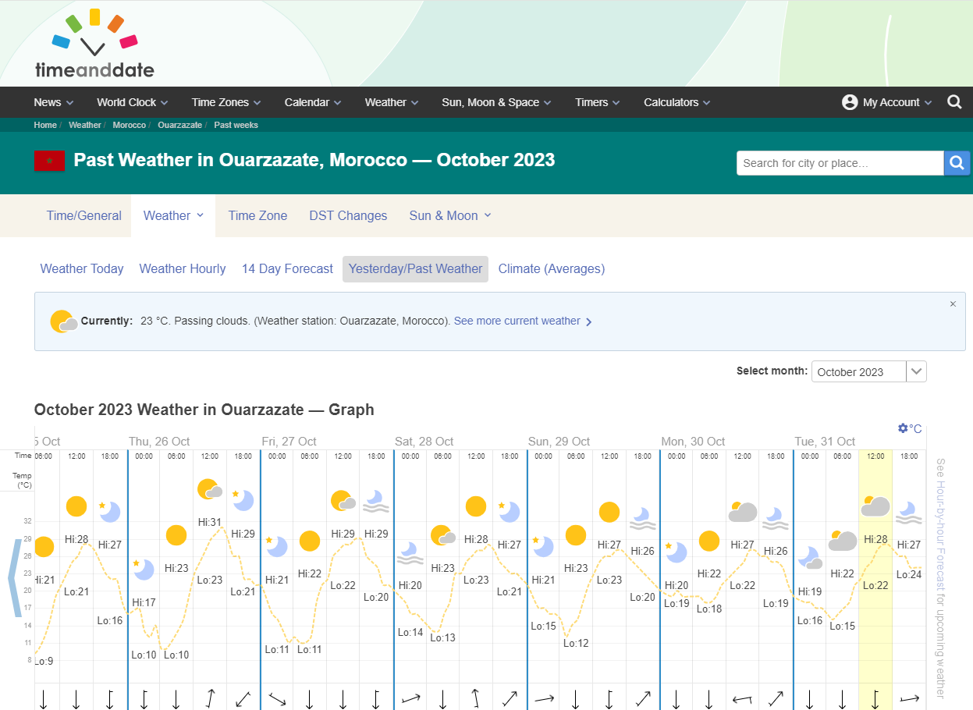Image resolution: width=973 pixels, height=710 pixels.
Task: Open the site search magnifier icon
Action: tap(954, 102)
